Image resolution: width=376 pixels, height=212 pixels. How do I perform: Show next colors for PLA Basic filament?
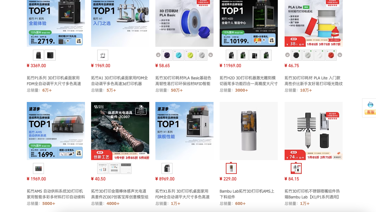(x=211, y=55)
